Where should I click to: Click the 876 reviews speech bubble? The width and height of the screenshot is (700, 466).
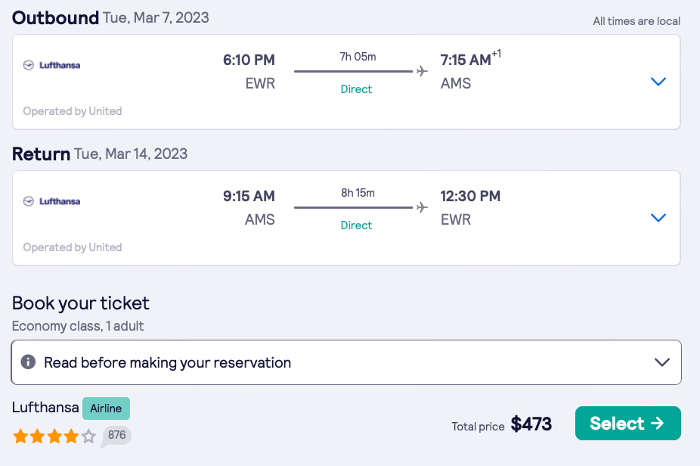coord(116,435)
